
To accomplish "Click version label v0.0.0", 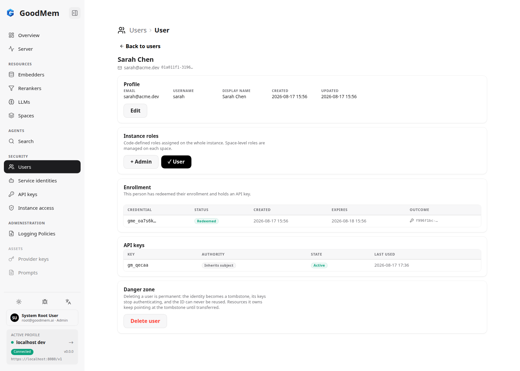I will [x=69, y=351].
